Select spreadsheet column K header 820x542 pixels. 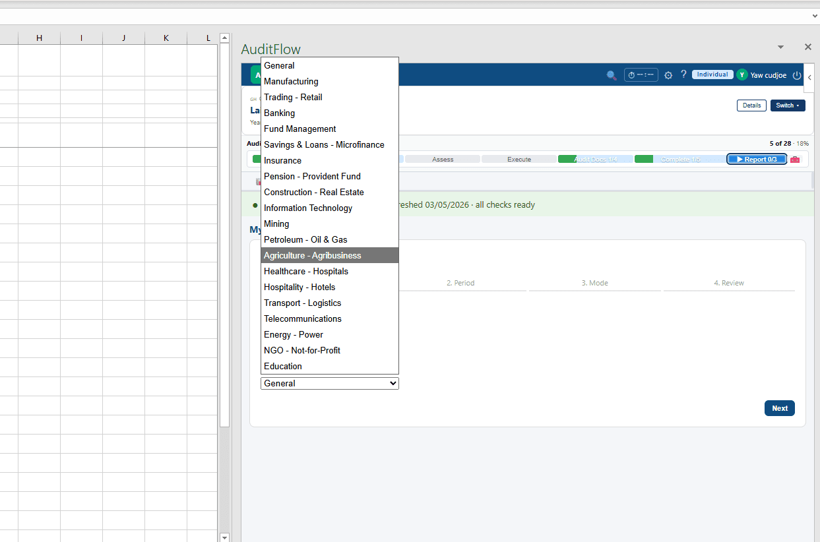(x=166, y=38)
